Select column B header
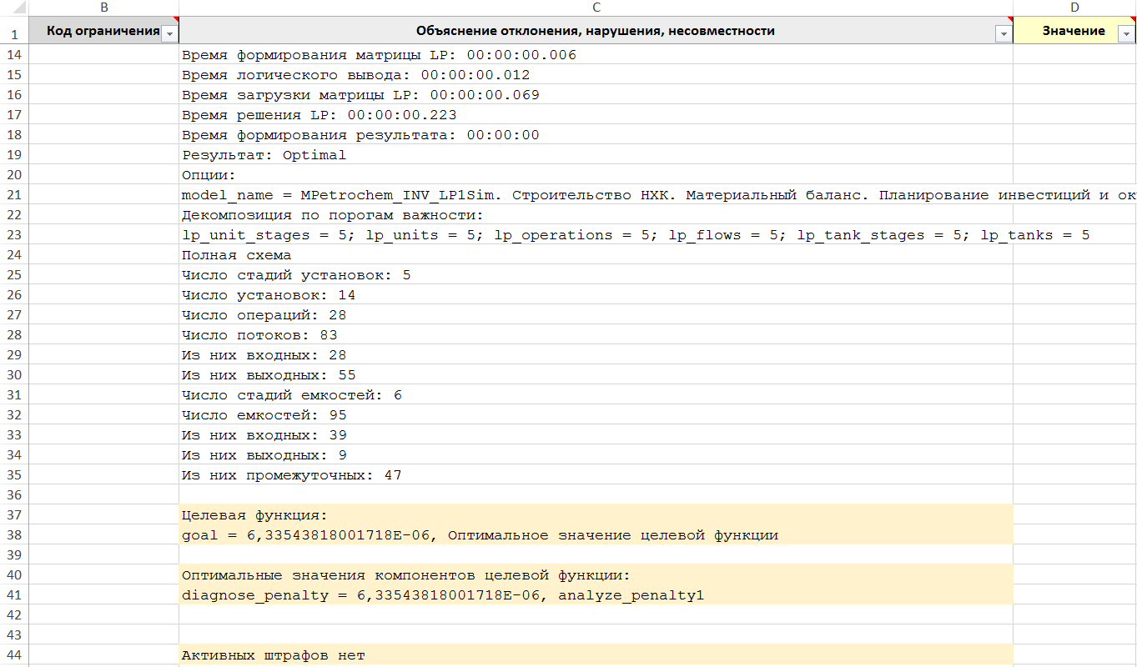The image size is (1137, 667). pyautogui.click(x=103, y=8)
